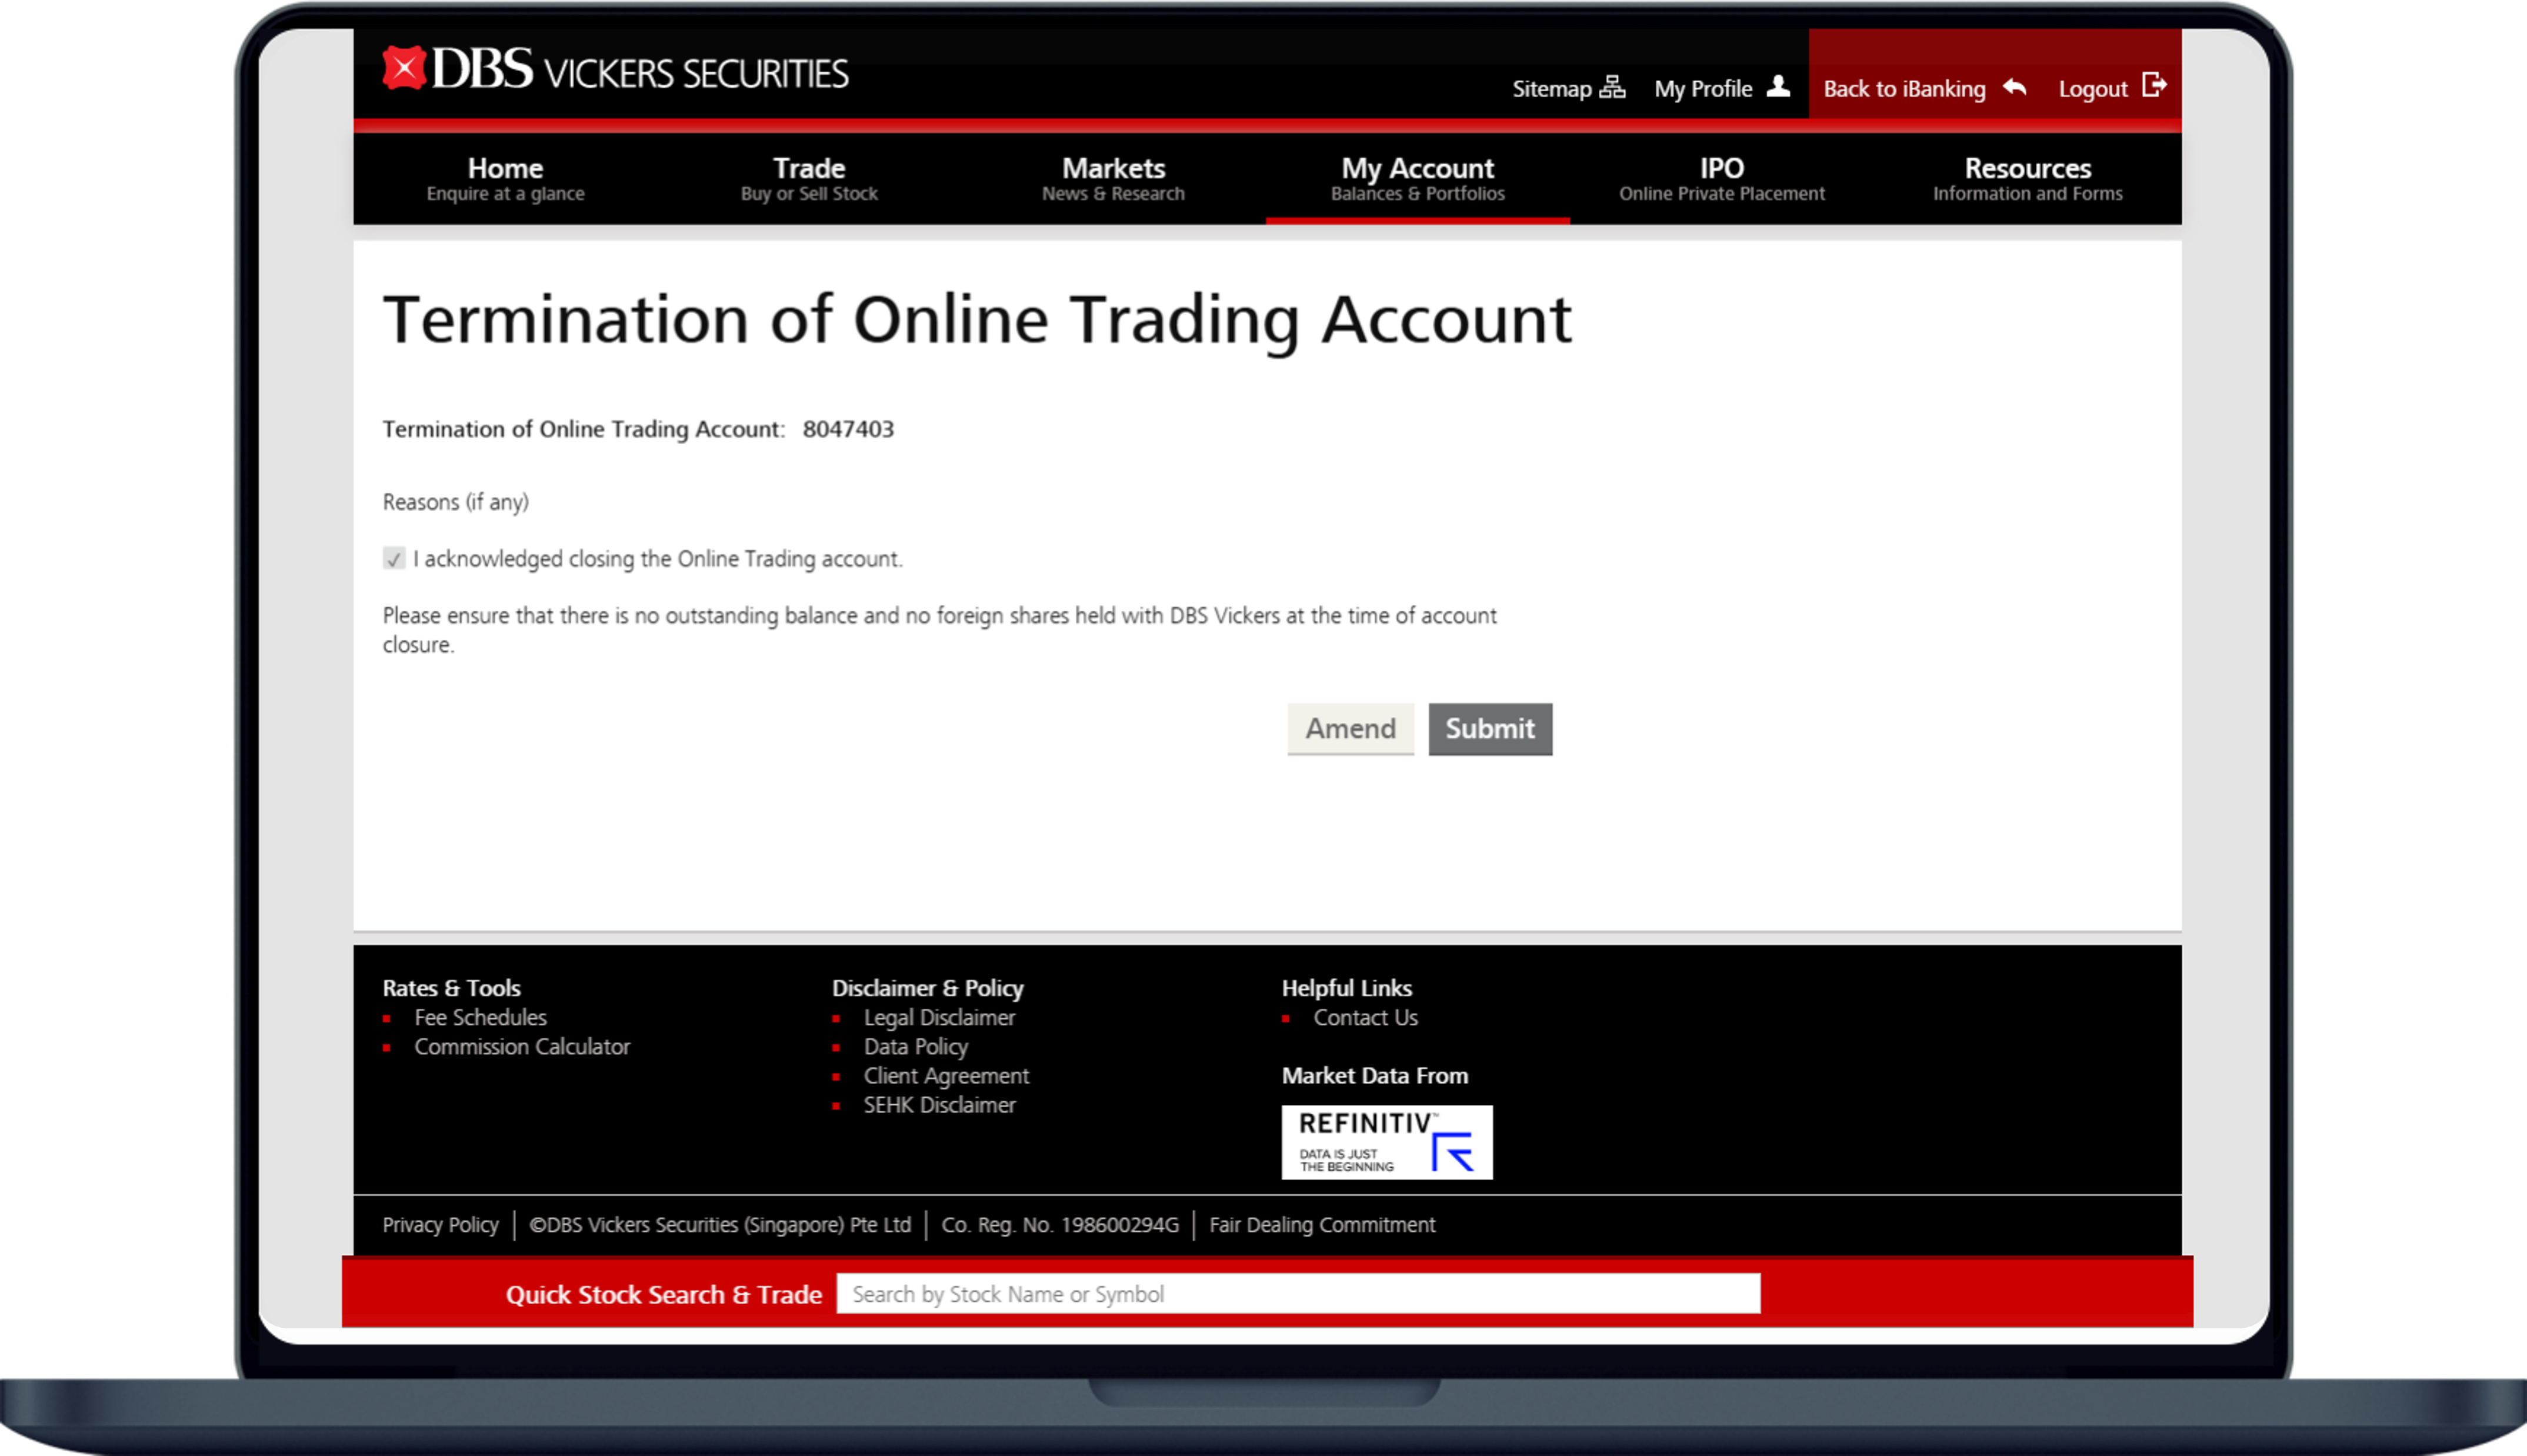Image resolution: width=2527 pixels, height=1456 pixels.
Task: Open the Contact Us link
Action: tap(1365, 1017)
